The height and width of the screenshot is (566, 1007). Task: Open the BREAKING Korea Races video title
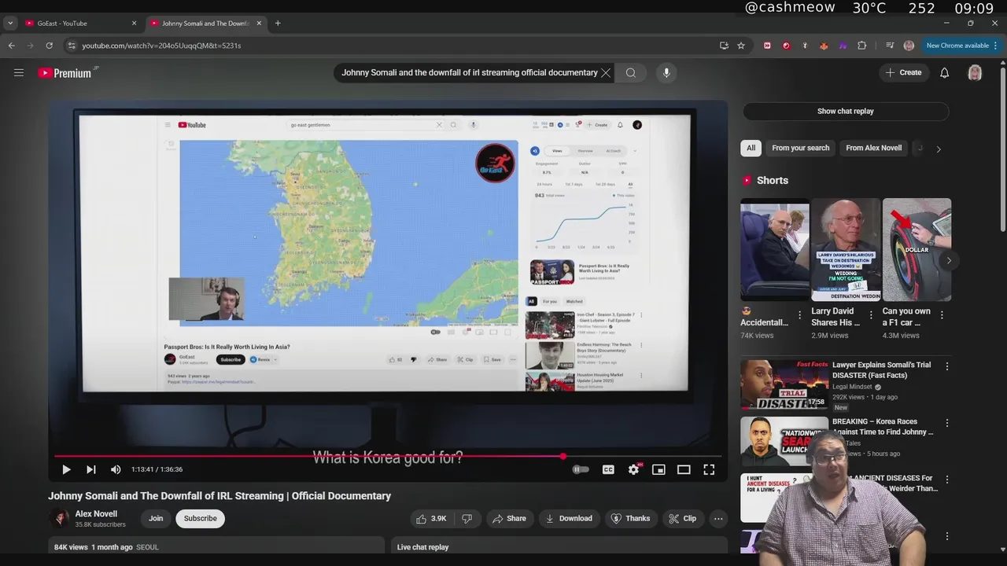pyautogui.click(x=883, y=427)
